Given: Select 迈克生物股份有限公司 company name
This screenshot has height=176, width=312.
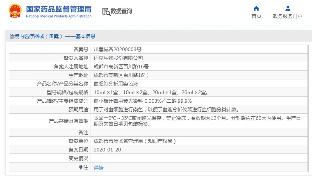Looking at the screenshot, I should [x=118, y=58].
